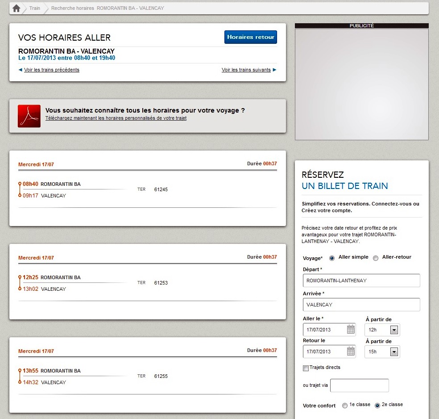439x419 pixels.
Task: Click the 14h32 arrival time
Action: [30, 382]
